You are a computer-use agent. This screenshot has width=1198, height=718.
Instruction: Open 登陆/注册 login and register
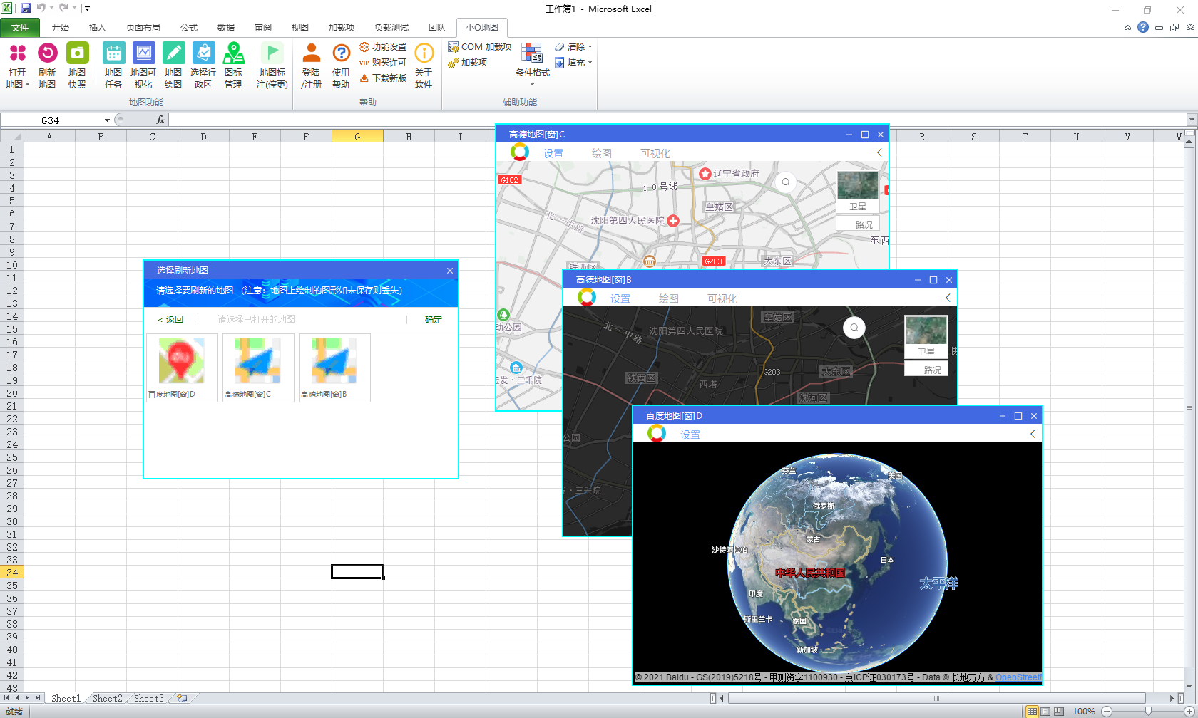click(311, 66)
